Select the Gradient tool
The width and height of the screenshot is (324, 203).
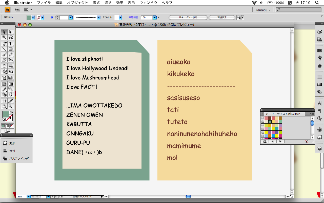pyautogui.click(x=10, y=84)
